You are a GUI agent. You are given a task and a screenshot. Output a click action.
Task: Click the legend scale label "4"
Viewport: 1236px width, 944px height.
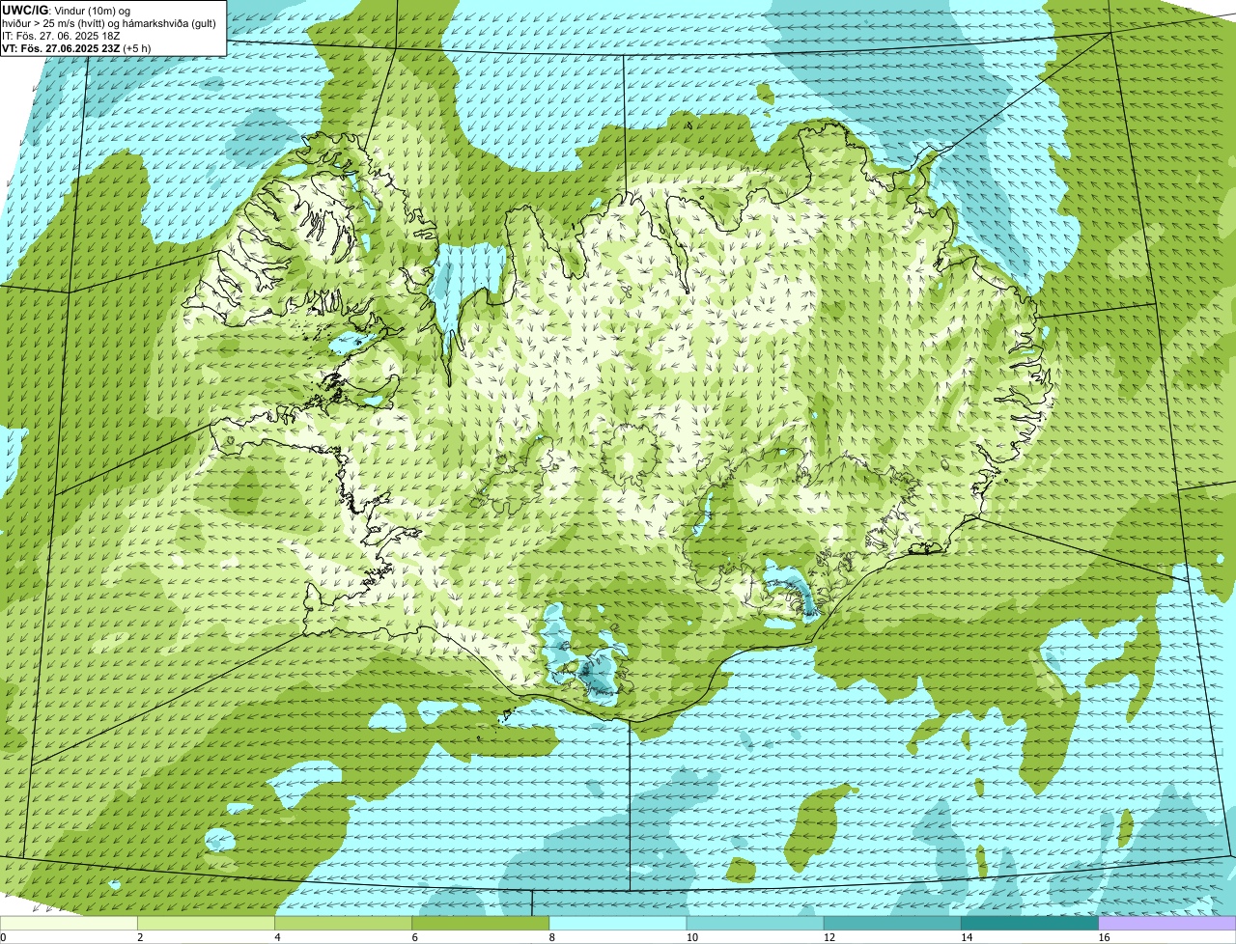[277, 937]
